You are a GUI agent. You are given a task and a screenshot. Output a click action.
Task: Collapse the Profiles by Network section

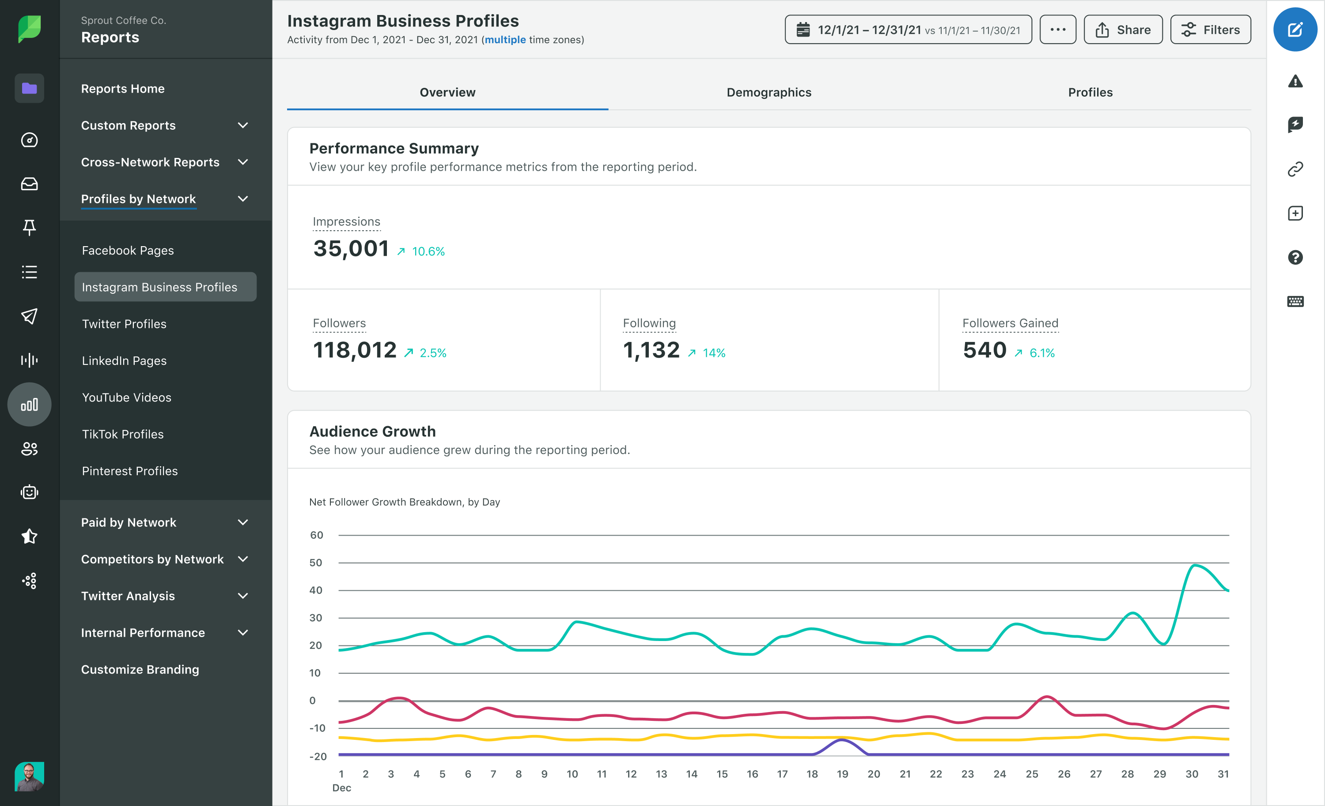tap(243, 199)
